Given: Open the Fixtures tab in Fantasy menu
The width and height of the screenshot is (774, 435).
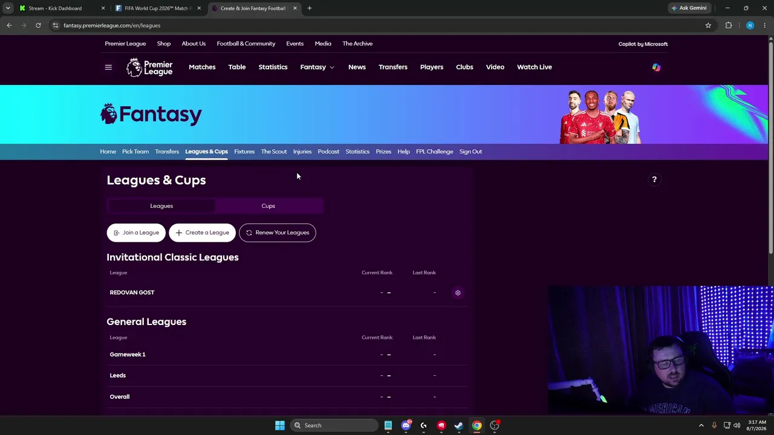Looking at the screenshot, I should pos(244,152).
